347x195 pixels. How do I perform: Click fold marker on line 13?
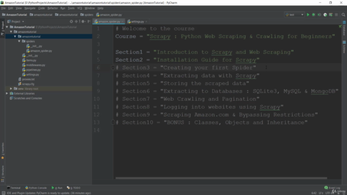pyautogui.click(x=113, y=122)
